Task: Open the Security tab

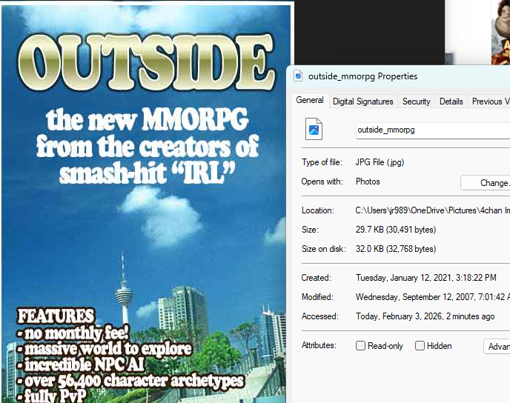Action: tap(416, 101)
